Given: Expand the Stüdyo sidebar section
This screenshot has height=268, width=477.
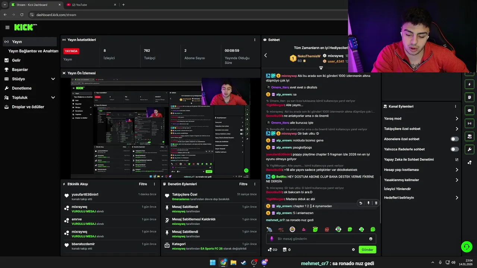Looking at the screenshot, I should [53, 79].
